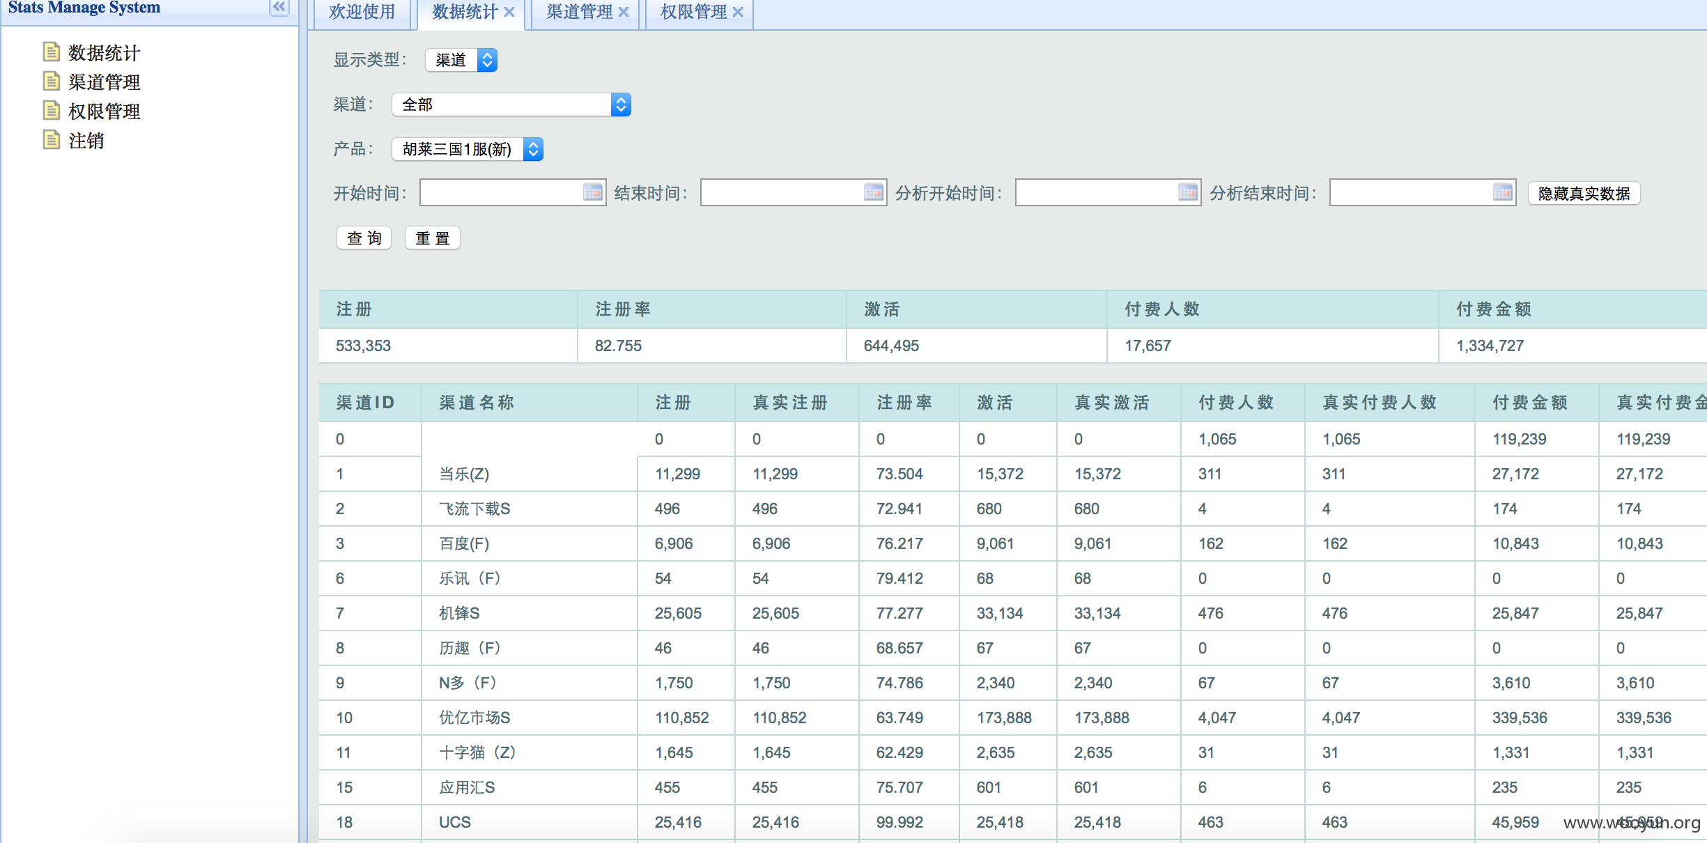The image size is (1707, 843).
Task: Click the 历趣（F） channel name cell
Action: (x=530, y=648)
